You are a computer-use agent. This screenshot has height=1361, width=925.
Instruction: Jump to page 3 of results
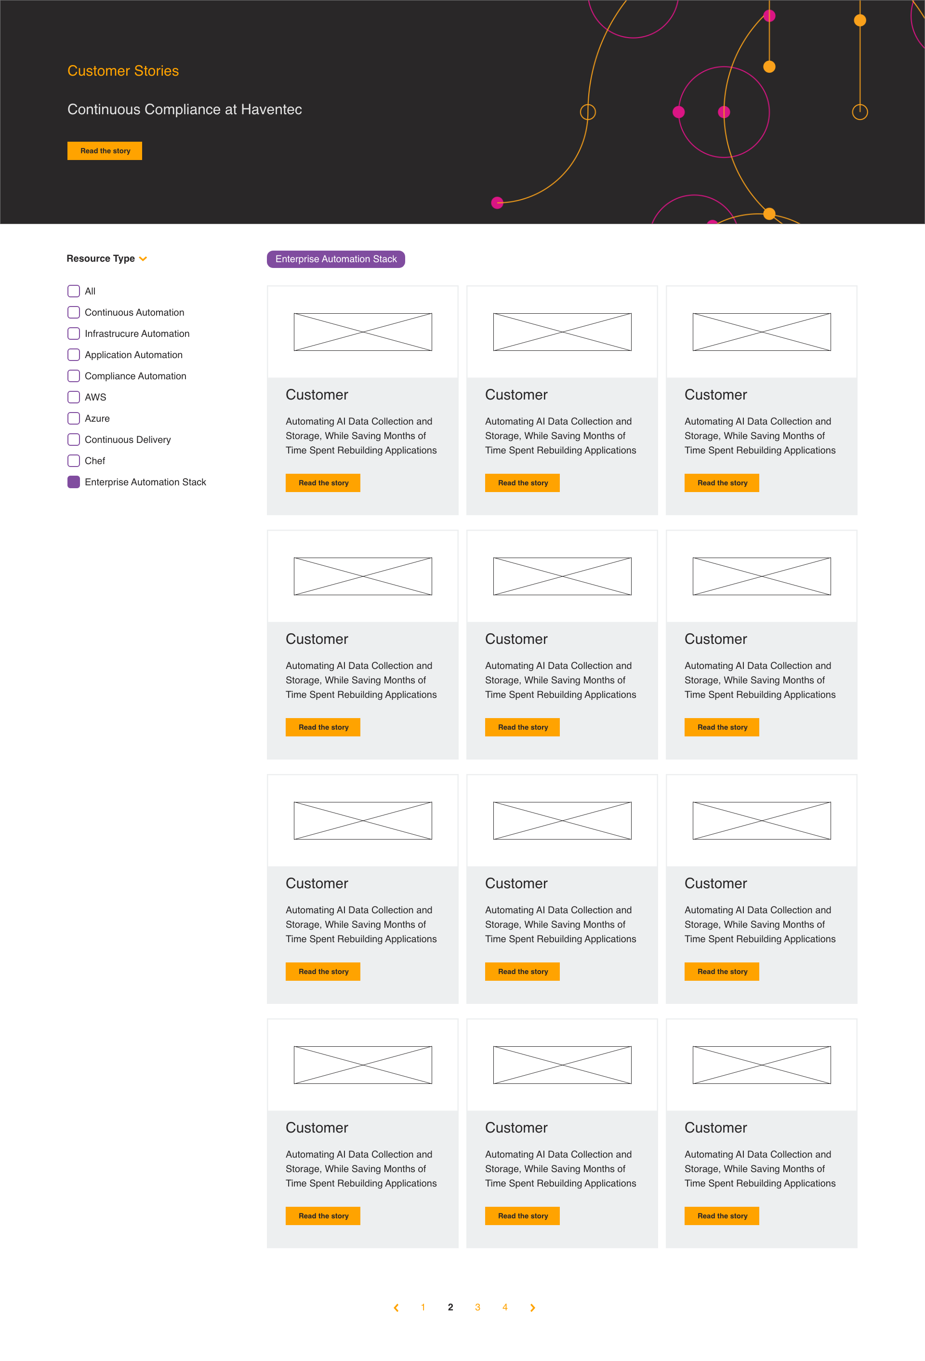point(478,1307)
